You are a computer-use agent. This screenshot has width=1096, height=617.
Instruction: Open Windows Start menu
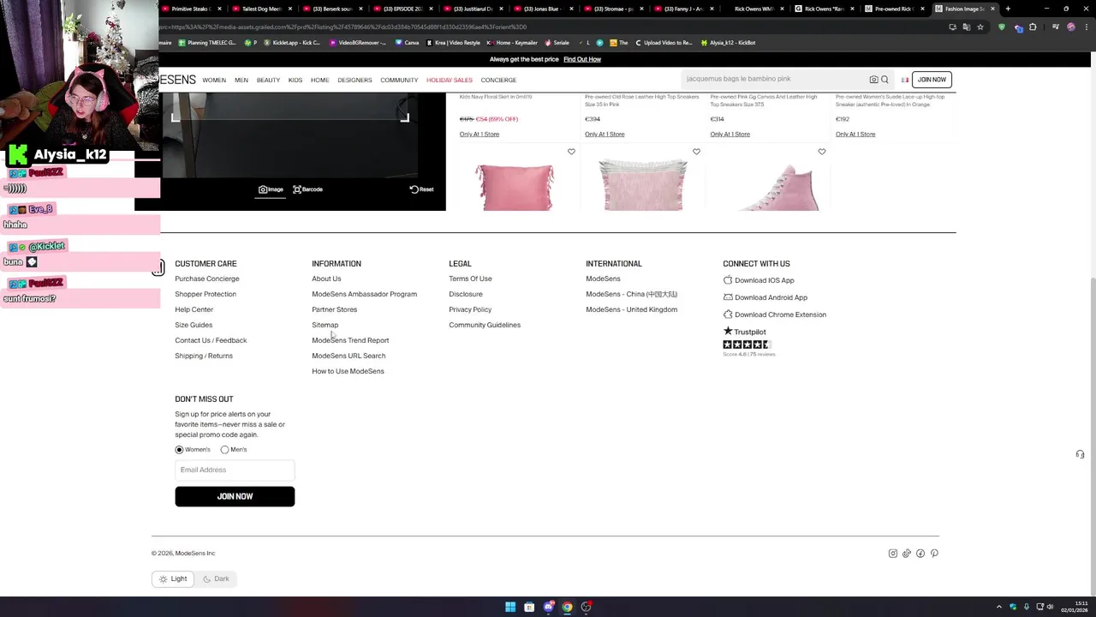point(510,607)
